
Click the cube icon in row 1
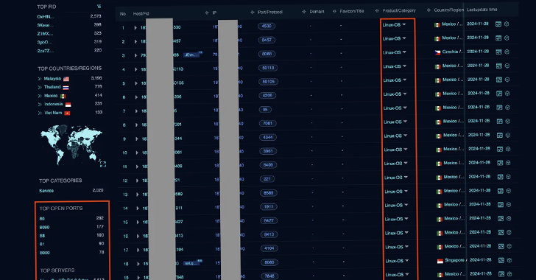(x=507, y=24)
